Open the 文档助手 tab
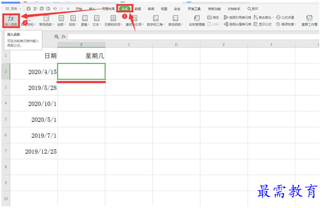Image resolution: width=322 pixels, height=208 pixels. tap(234, 8)
